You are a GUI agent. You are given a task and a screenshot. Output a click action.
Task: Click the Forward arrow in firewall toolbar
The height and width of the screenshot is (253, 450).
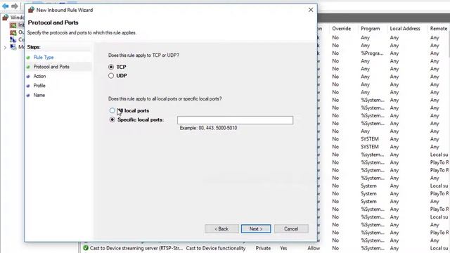point(15,6)
